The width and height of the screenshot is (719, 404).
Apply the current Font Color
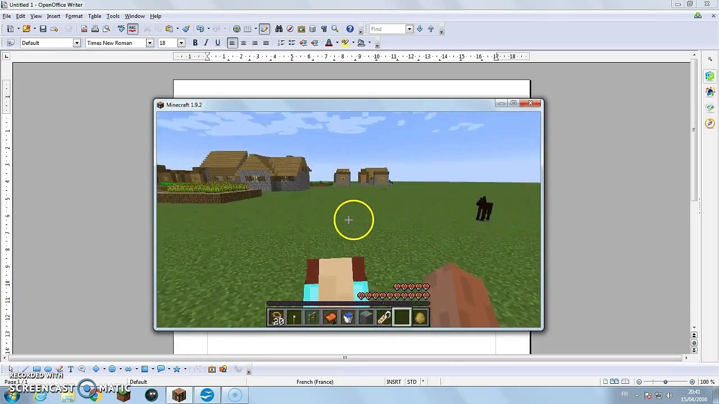click(329, 43)
